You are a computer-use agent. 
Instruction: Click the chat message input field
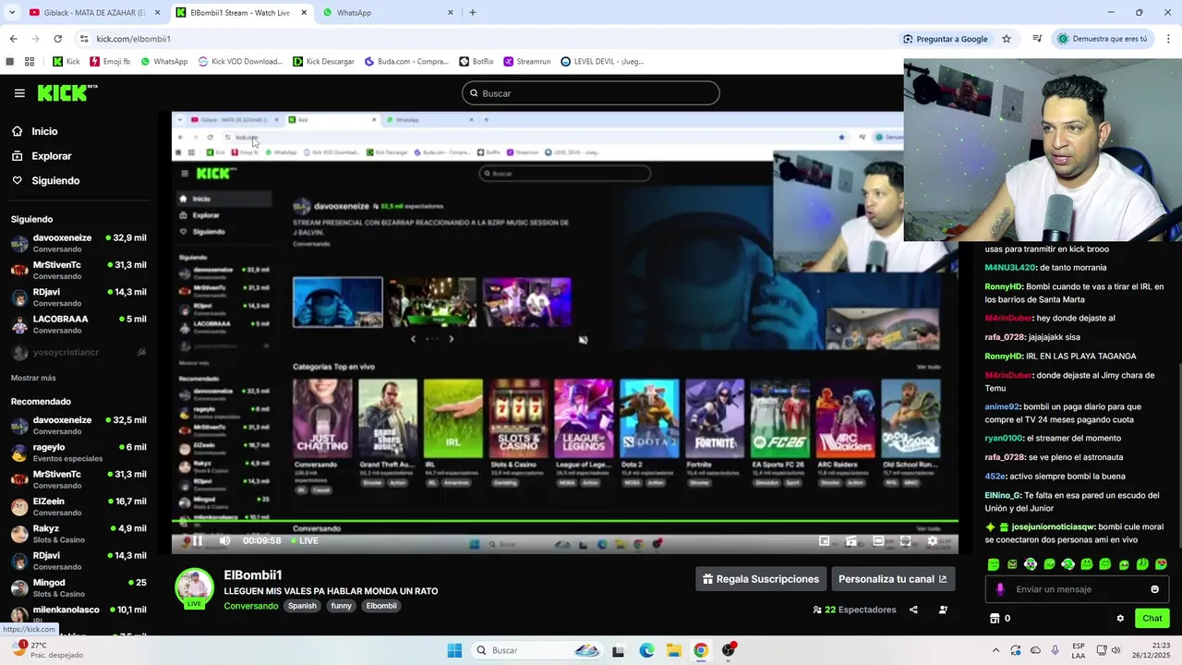tap(1077, 589)
